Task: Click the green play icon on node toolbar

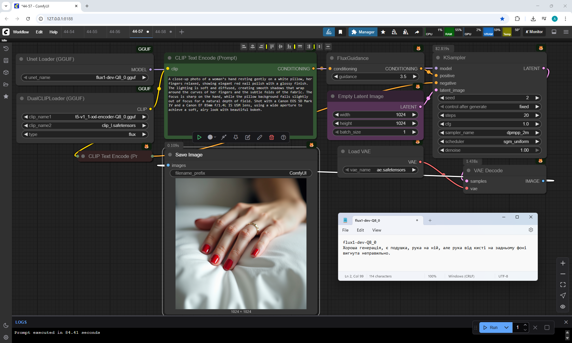Action: click(x=199, y=137)
